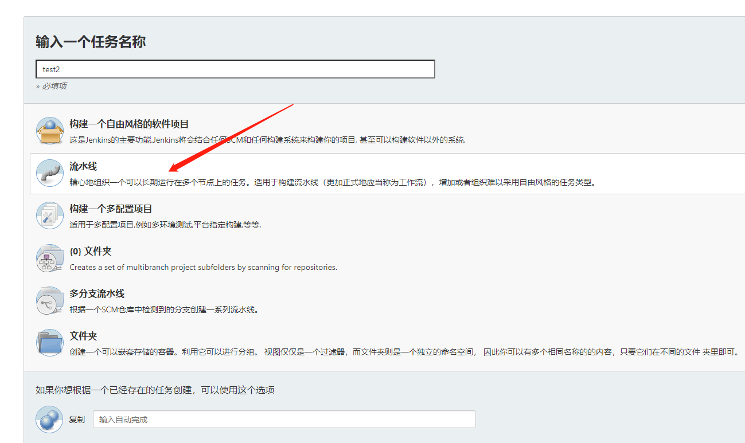This screenshot has width=745, height=443.
Task: Click the freestyle description mentioning Jenkins的主要功能
Action: 267,140
